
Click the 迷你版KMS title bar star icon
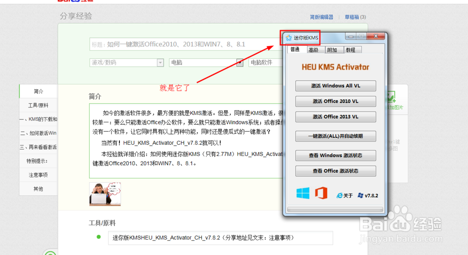289,38
